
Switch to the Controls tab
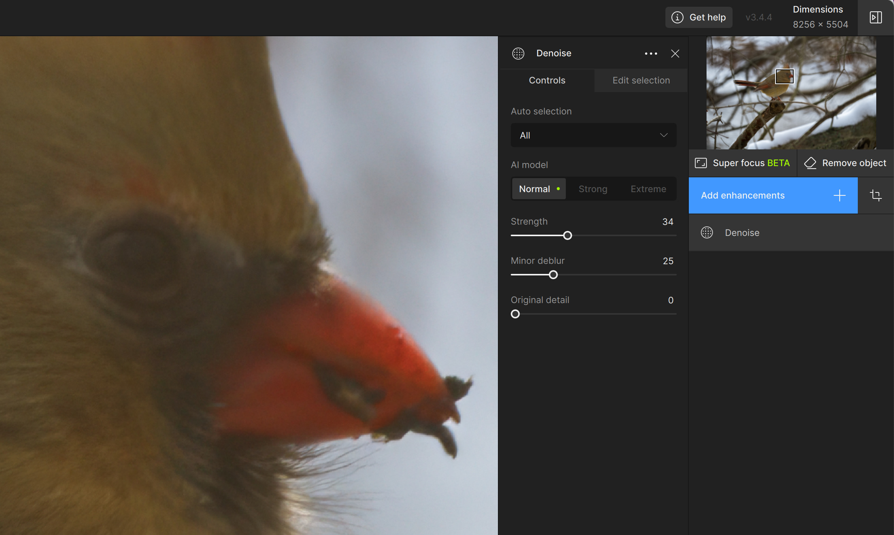[x=547, y=80]
